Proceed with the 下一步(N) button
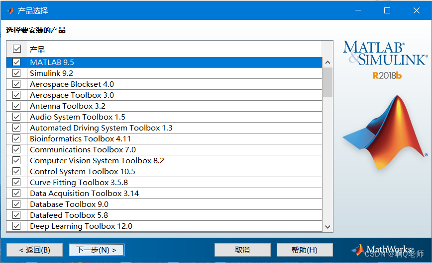 (x=97, y=250)
